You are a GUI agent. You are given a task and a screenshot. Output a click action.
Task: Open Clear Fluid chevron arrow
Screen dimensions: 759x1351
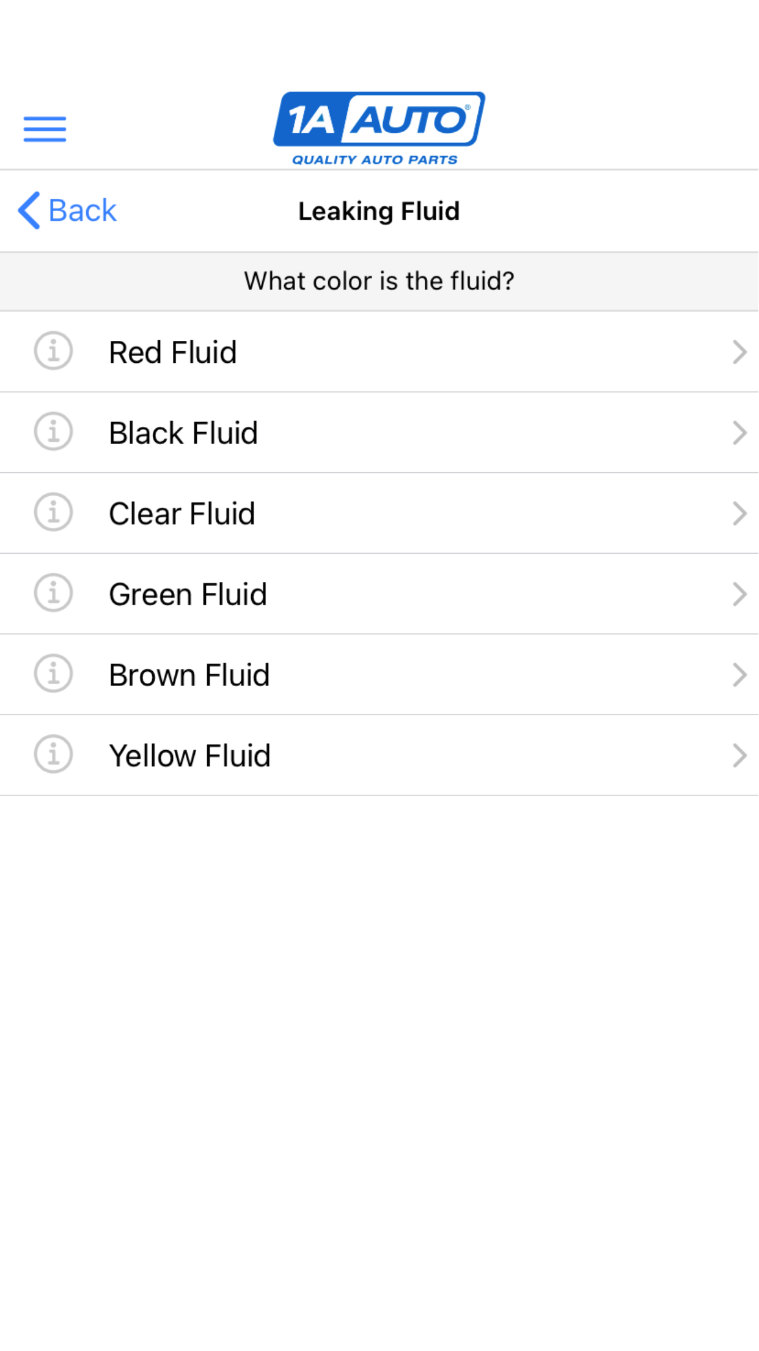coord(739,514)
